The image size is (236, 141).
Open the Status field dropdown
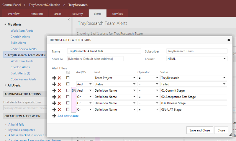134,84
